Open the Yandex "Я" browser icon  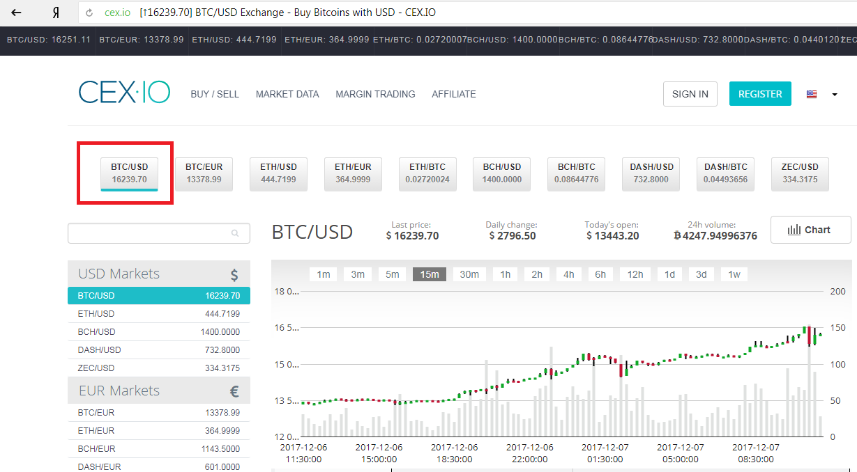pos(56,13)
